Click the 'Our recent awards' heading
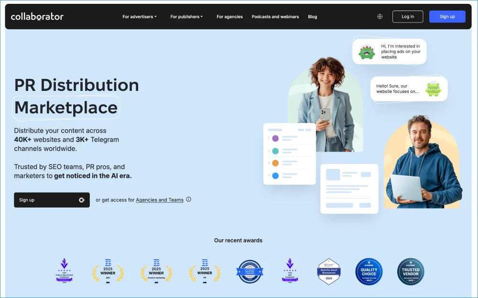 point(238,240)
